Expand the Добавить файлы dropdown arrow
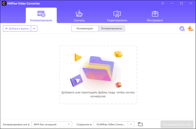Screen dimensions: 196x129 [34, 28]
